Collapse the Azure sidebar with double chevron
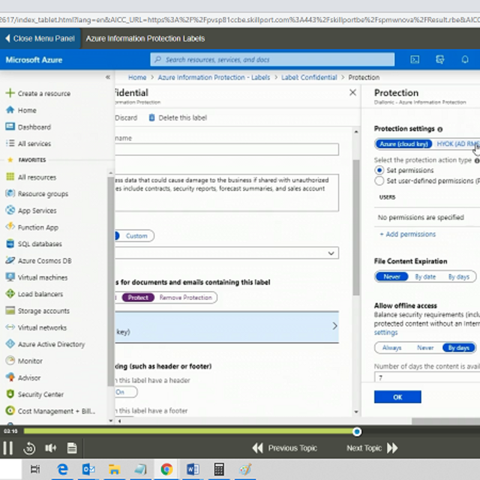This screenshot has height=480, width=480. pyautogui.click(x=108, y=77)
